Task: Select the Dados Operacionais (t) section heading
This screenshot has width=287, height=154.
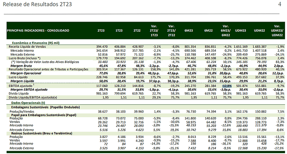Action: [x=28, y=103]
